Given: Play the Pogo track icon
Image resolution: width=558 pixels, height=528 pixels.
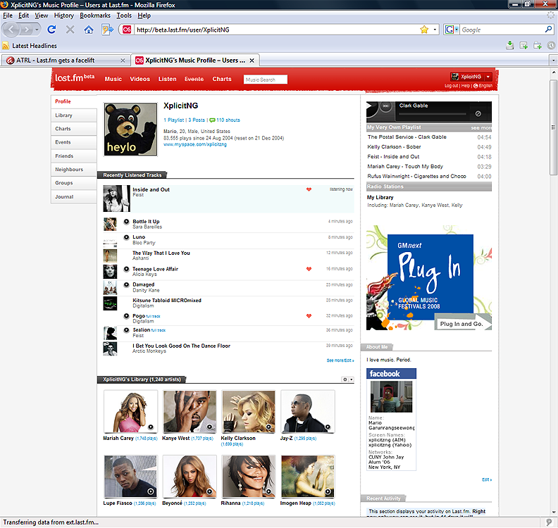Looking at the screenshot, I should (x=126, y=316).
